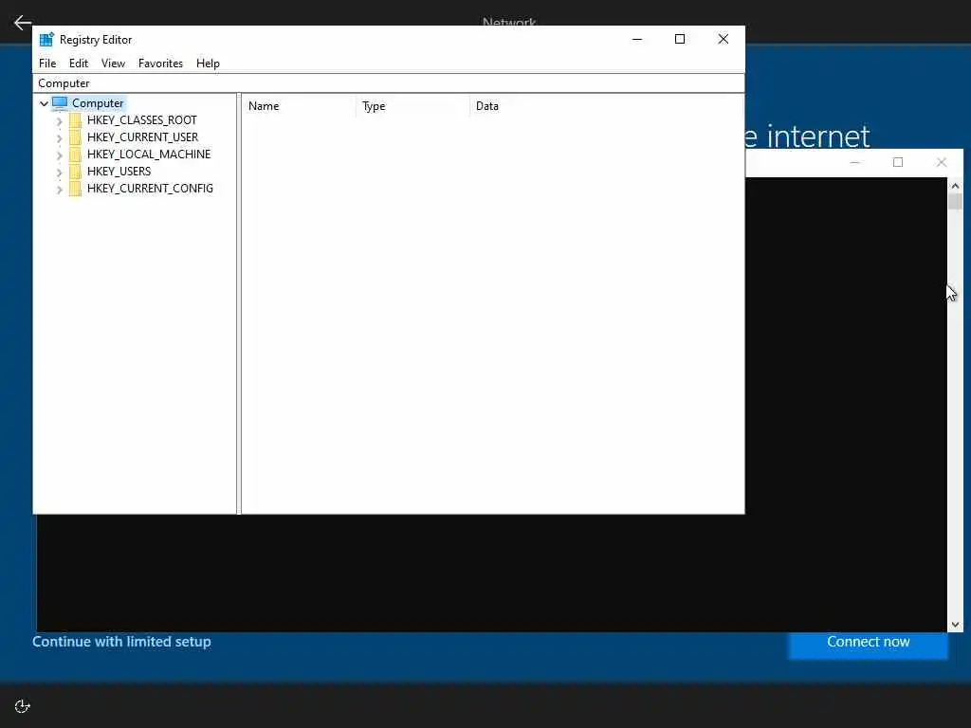The width and height of the screenshot is (971, 728).
Task: Minimize the command prompt window behind
Action: [x=855, y=162]
